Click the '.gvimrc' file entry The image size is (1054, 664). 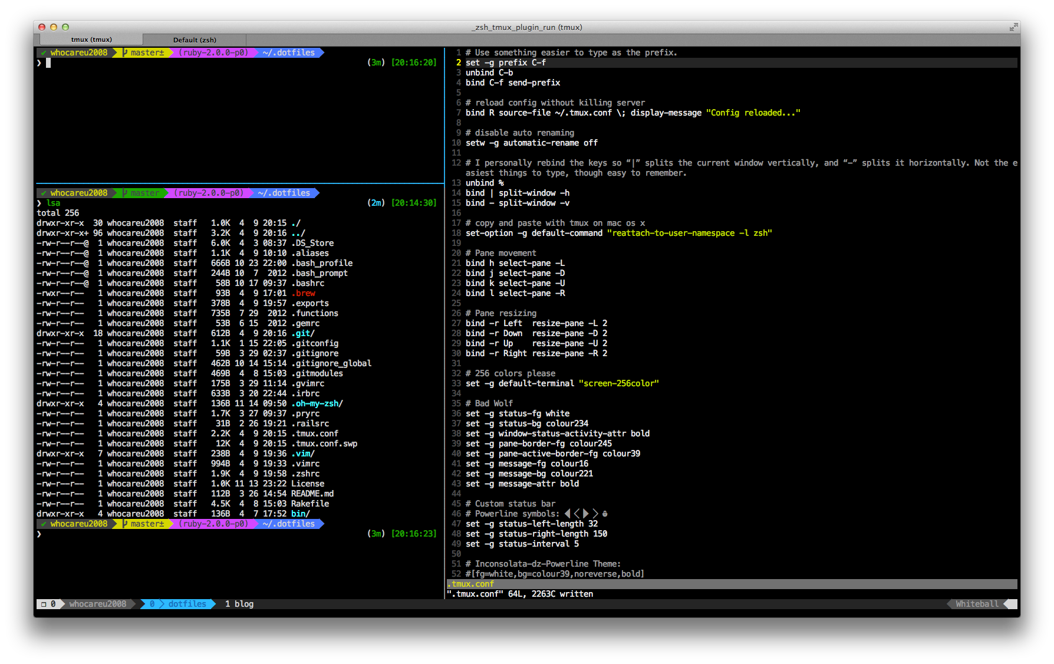(308, 383)
